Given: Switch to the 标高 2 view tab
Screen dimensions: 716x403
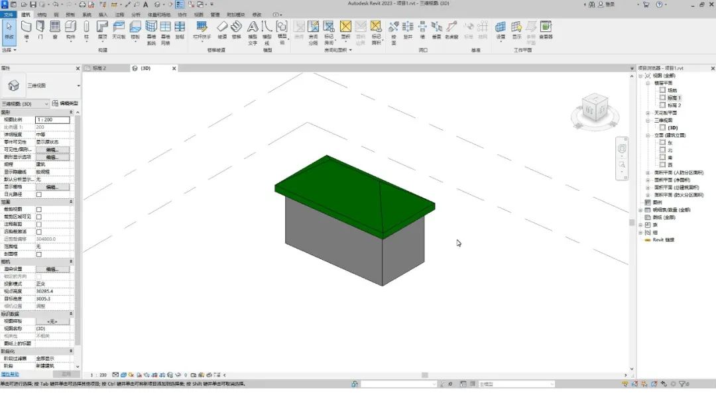Looking at the screenshot, I should (99, 68).
